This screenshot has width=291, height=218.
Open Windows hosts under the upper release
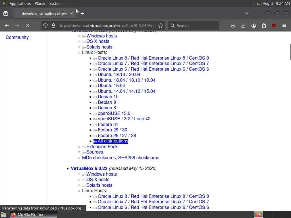coord(101,36)
